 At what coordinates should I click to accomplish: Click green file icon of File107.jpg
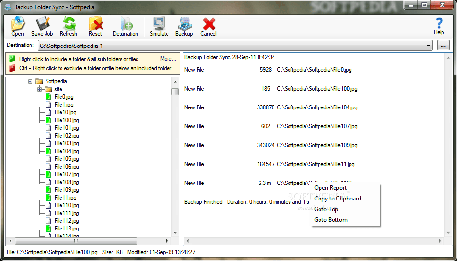pos(48,174)
